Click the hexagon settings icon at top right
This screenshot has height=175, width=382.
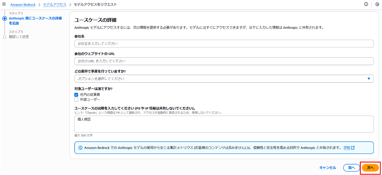[x=377, y=4]
